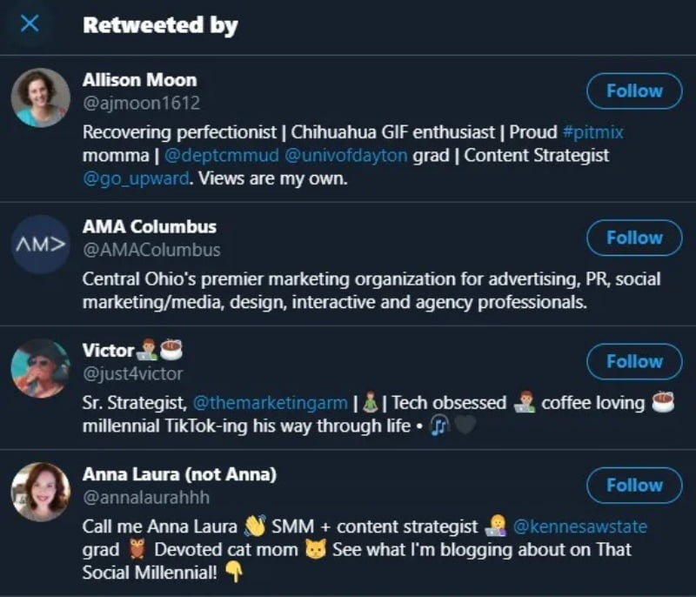Open Allison Moon's profile picture
This screenshot has width=696, height=597.
click(40, 98)
